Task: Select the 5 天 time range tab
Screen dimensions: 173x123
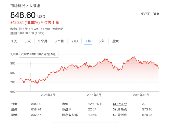Action: coord(27,41)
